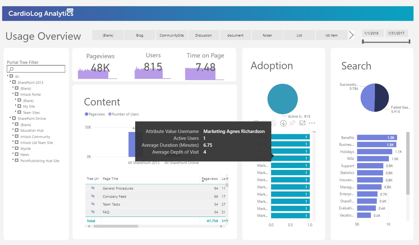Check the Team Sites box
This screenshot has height=245, width=419.
click(x=19, y=112)
